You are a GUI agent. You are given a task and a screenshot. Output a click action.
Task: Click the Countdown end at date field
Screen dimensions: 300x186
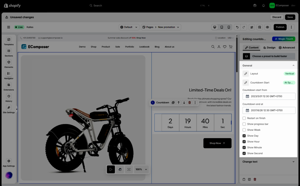click(x=269, y=110)
